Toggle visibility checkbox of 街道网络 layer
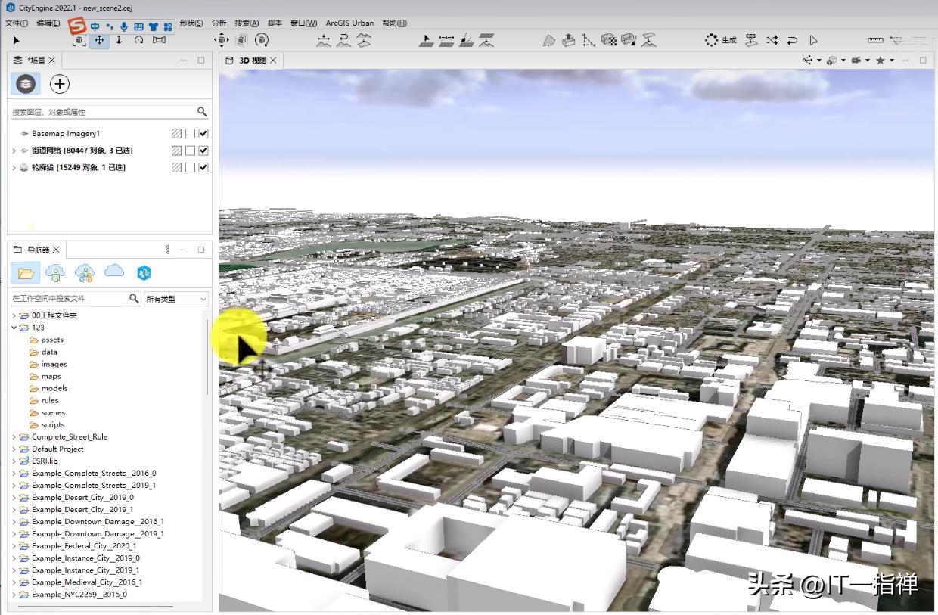938x615 pixels. click(x=203, y=150)
